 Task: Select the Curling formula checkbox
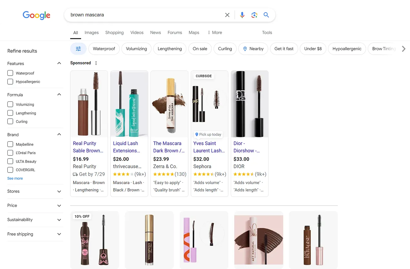point(10,122)
